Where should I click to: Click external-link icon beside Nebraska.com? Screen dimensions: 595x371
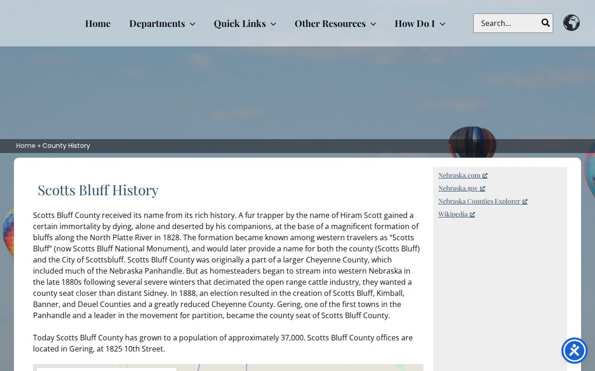point(485,176)
